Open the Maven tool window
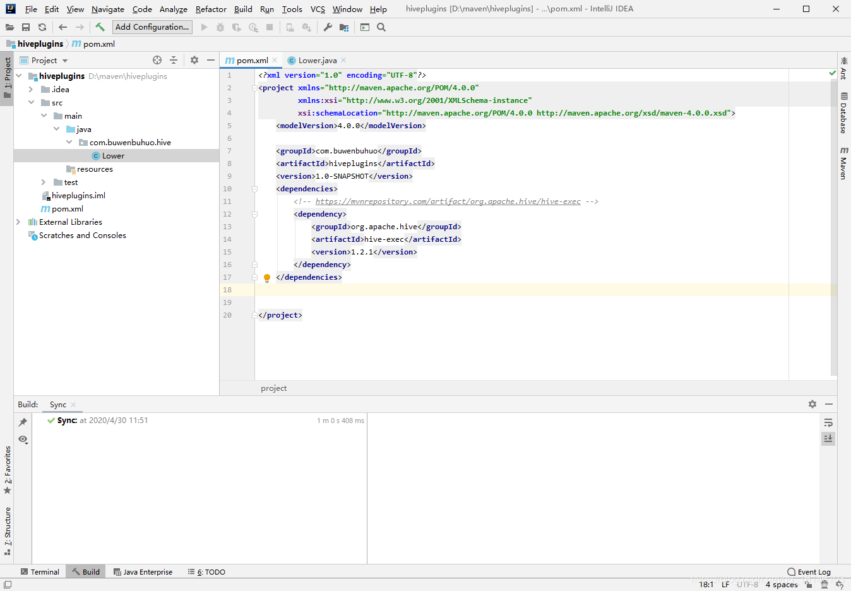851x591 pixels. 843,164
